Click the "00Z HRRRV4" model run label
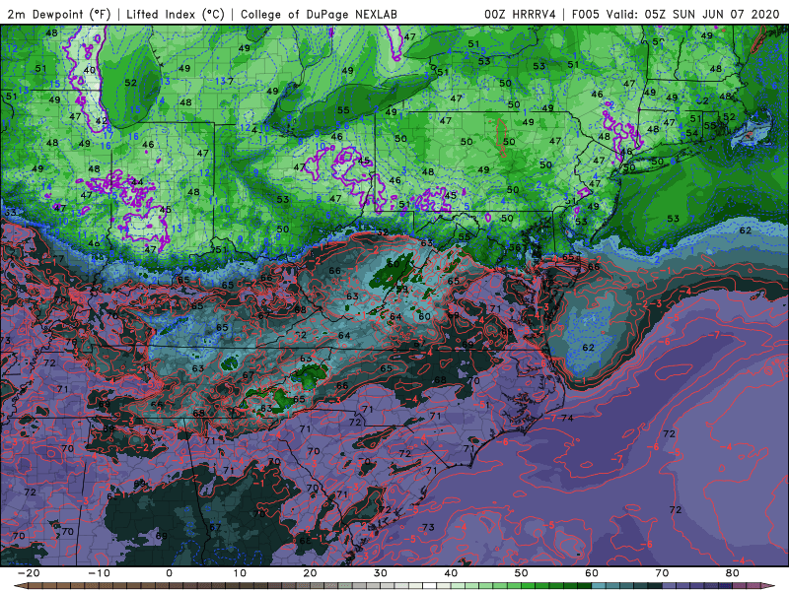The height and width of the screenshot is (591, 789). point(520,14)
